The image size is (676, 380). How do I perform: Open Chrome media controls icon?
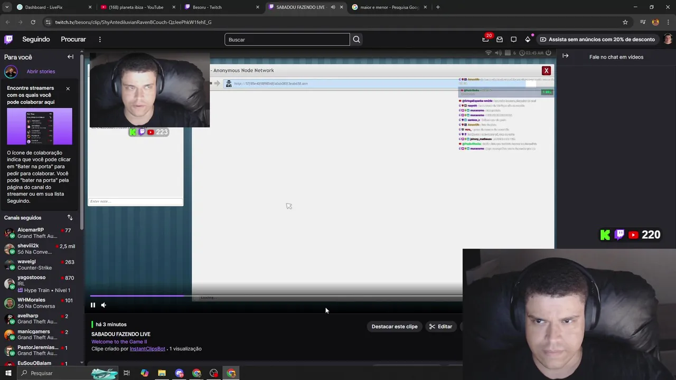point(643,22)
